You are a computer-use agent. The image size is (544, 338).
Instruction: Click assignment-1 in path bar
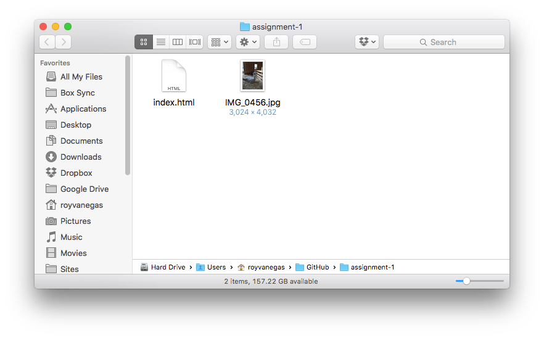tap(367, 267)
